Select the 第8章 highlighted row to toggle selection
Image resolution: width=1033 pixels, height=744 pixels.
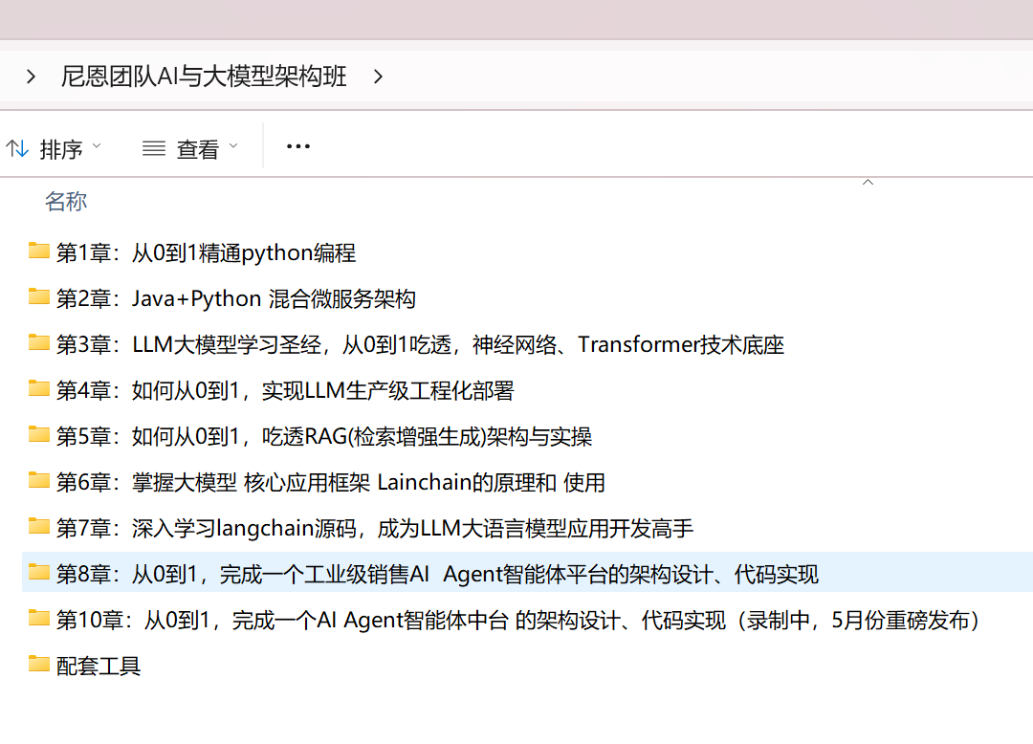(383, 574)
